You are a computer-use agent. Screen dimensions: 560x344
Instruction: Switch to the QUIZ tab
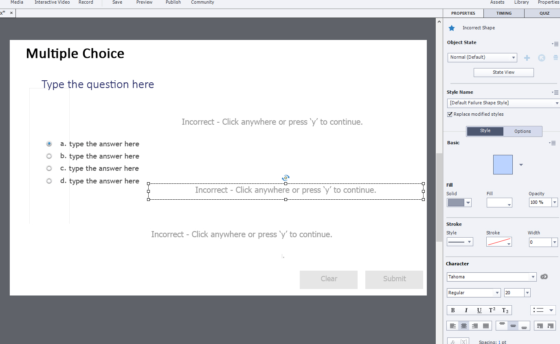544,13
